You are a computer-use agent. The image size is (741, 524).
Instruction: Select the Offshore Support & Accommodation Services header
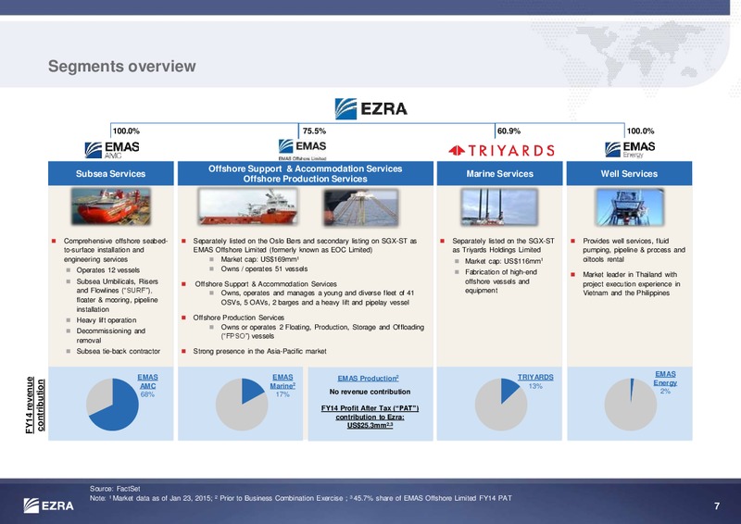306,173
